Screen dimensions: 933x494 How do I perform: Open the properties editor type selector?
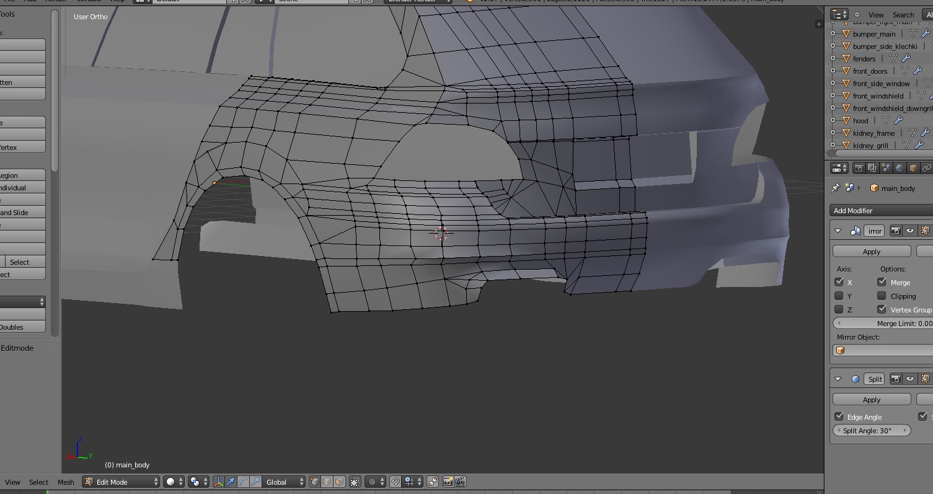click(839, 168)
